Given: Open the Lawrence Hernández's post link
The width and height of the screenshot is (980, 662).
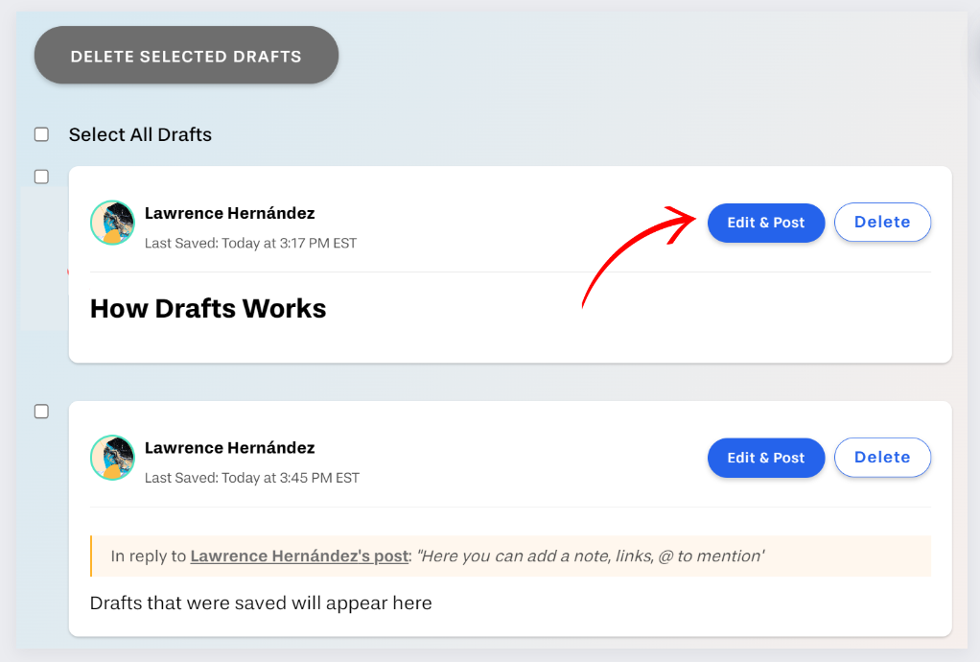Looking at the screenshot, I should pyautogui.click(x=299, y=556).
